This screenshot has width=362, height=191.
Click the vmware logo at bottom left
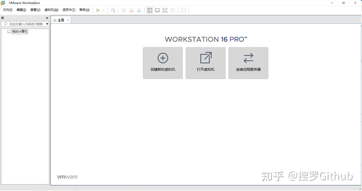pos(67,177)
